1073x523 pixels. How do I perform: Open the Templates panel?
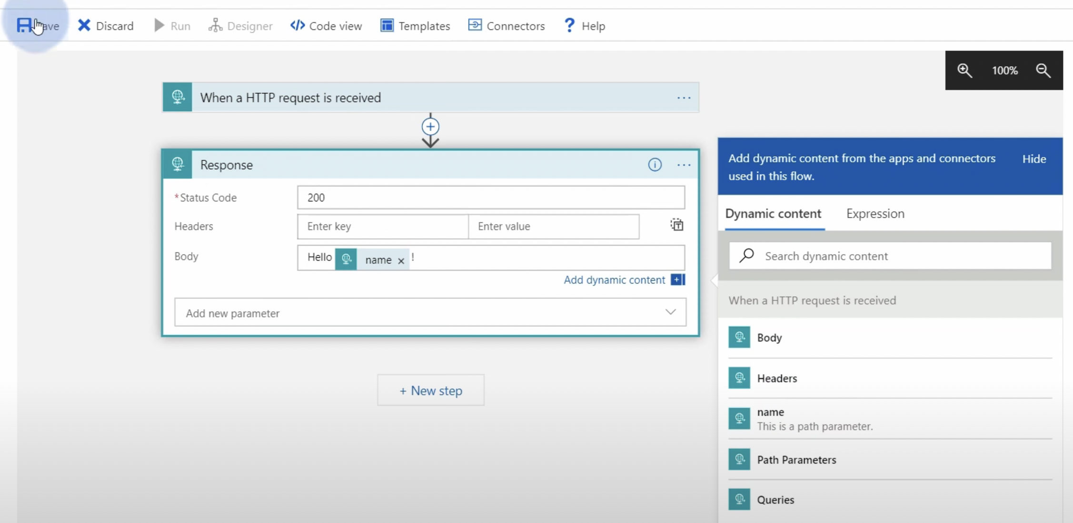pyautogui.click(x=414, y=25)
